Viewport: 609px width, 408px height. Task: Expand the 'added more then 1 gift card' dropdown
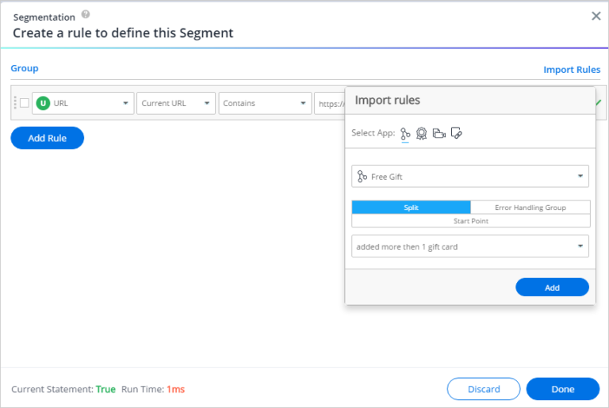click(x=470, y=246)
